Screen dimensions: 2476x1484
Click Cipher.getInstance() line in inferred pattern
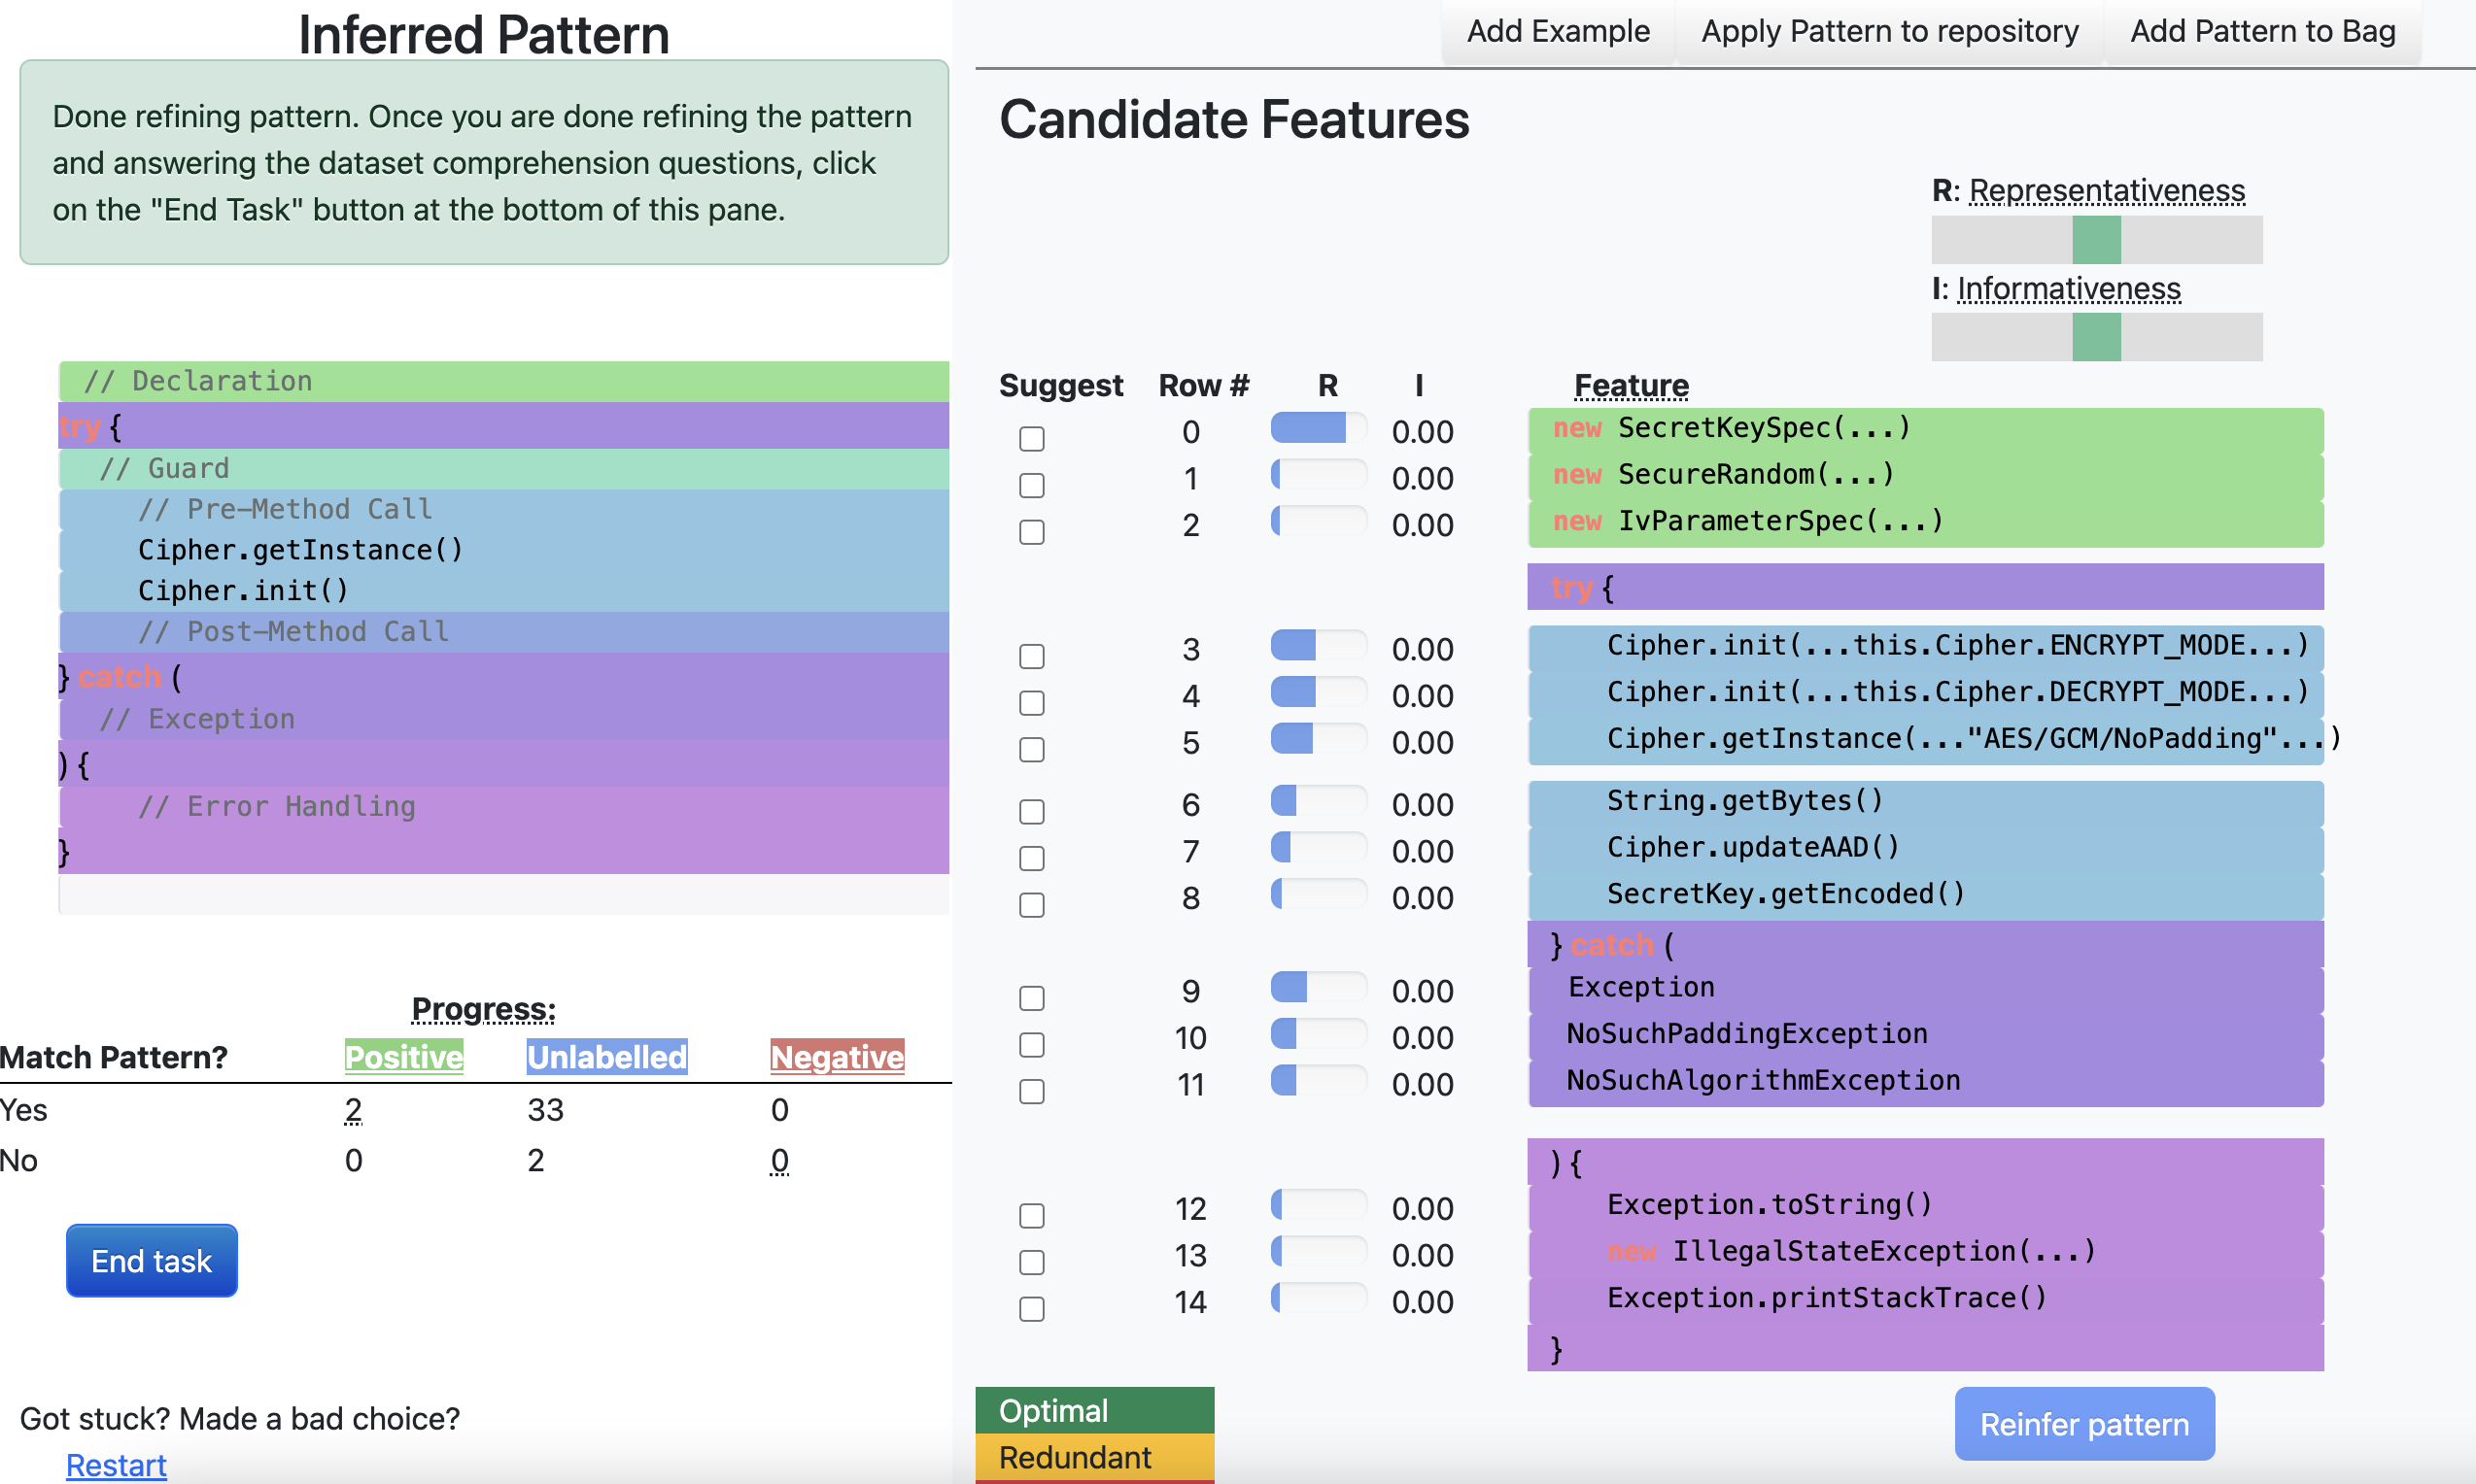click(x=300, y=550)
